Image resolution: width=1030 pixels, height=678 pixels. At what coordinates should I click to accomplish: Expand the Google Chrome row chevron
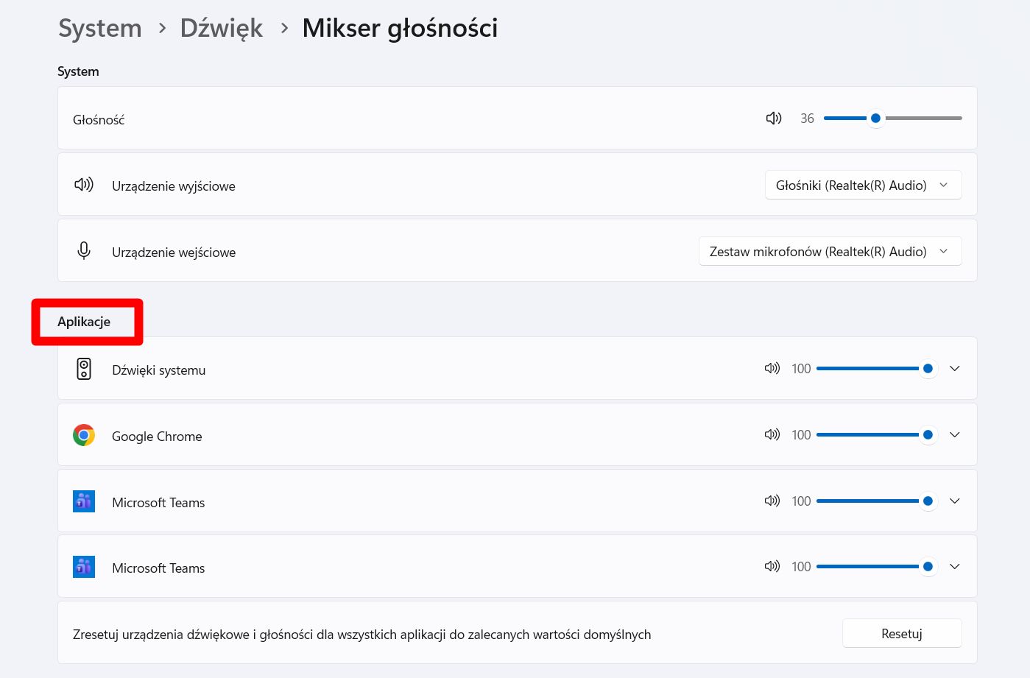(x=955, y=434)
